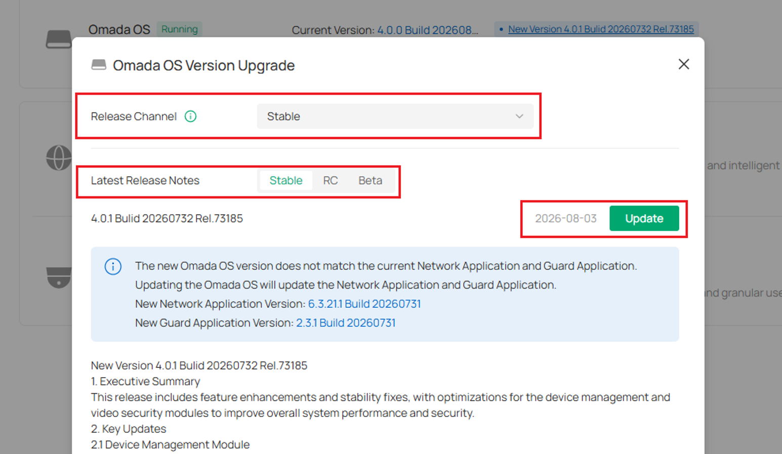Viewport: 782px width, 454px height.
Task: Open New Version 4.0.1 link in background page
Action: 601,29
